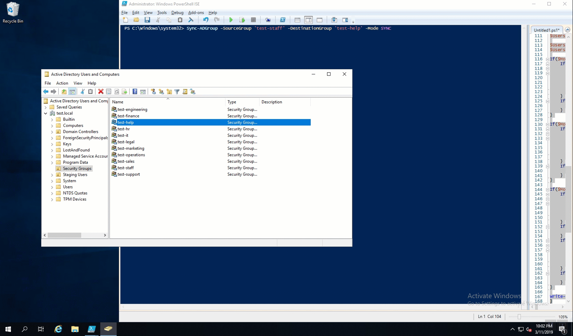Viewport: 573px width, 336px height.
Task: Click the Refresh icon in ADUC toolbar
Action: tap(117, 91)
